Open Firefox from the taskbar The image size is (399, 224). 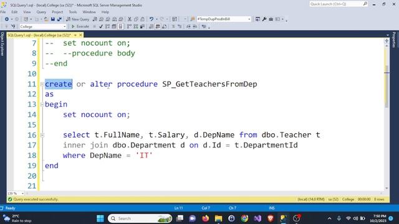(205, 218)
